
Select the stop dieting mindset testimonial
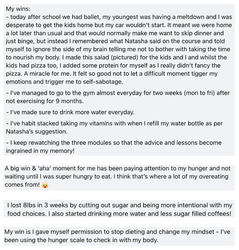[119, 236]
